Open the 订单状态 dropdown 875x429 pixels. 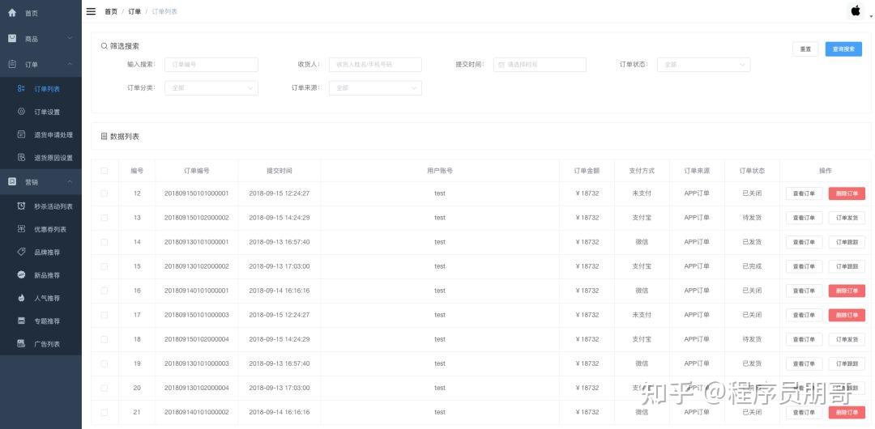point(704,65)
